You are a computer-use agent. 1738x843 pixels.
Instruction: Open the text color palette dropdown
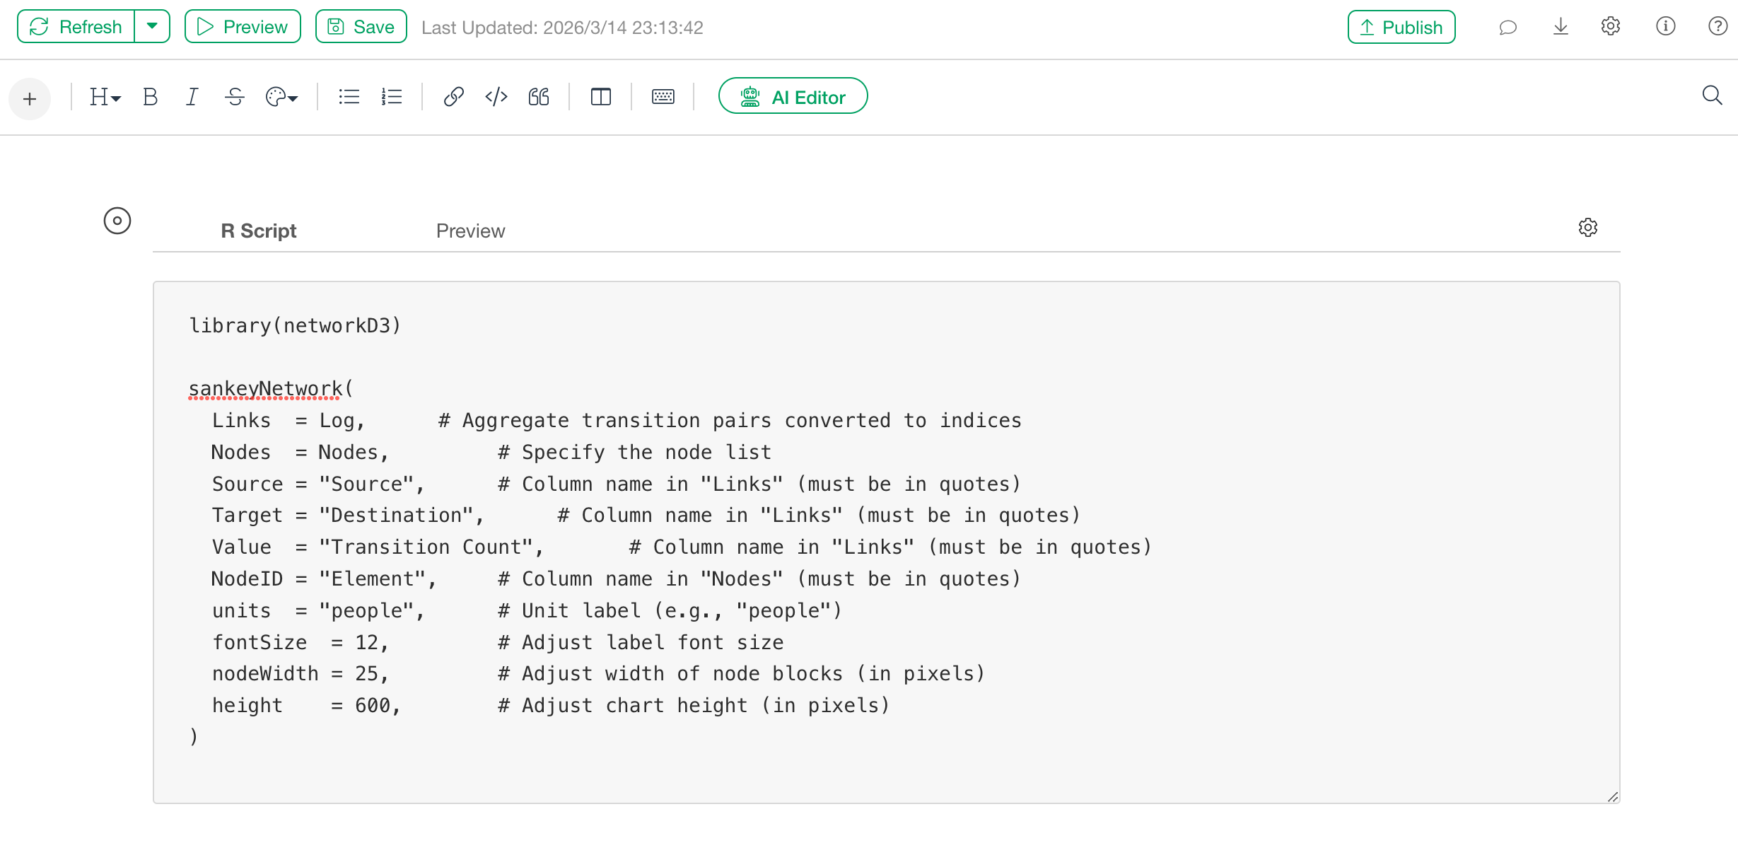click(281, 97)
